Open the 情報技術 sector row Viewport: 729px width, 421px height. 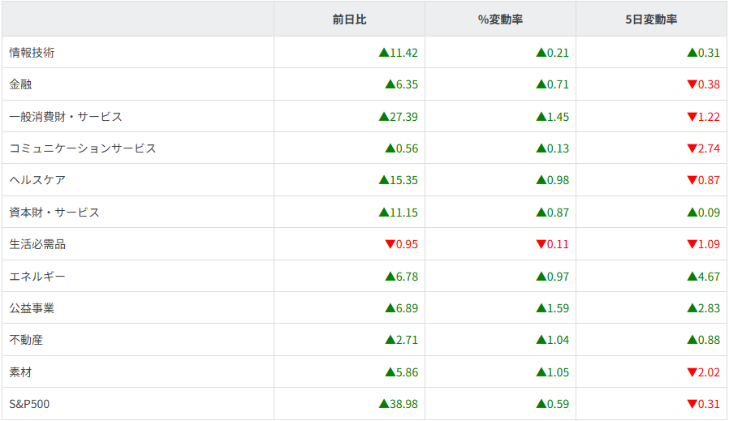coord(32,53)
